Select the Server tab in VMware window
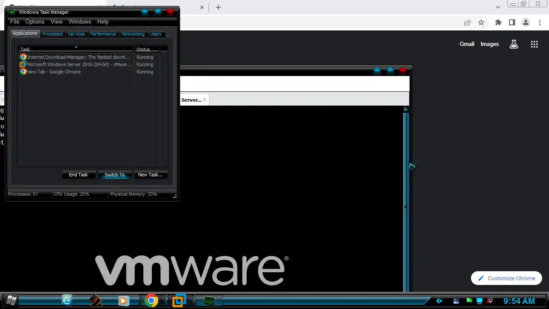This screenshot has height=309, width=549. coord(191,100)
